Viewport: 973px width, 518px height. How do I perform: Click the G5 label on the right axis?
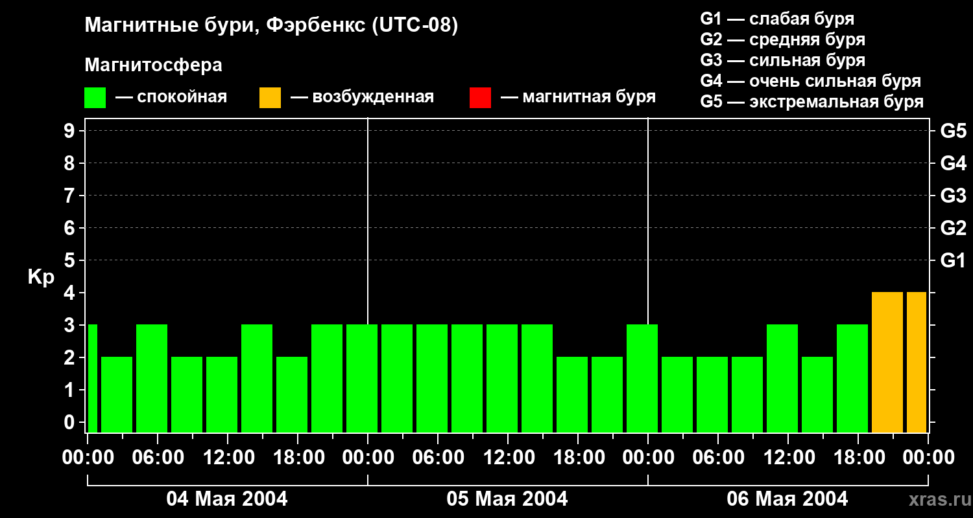953,131
